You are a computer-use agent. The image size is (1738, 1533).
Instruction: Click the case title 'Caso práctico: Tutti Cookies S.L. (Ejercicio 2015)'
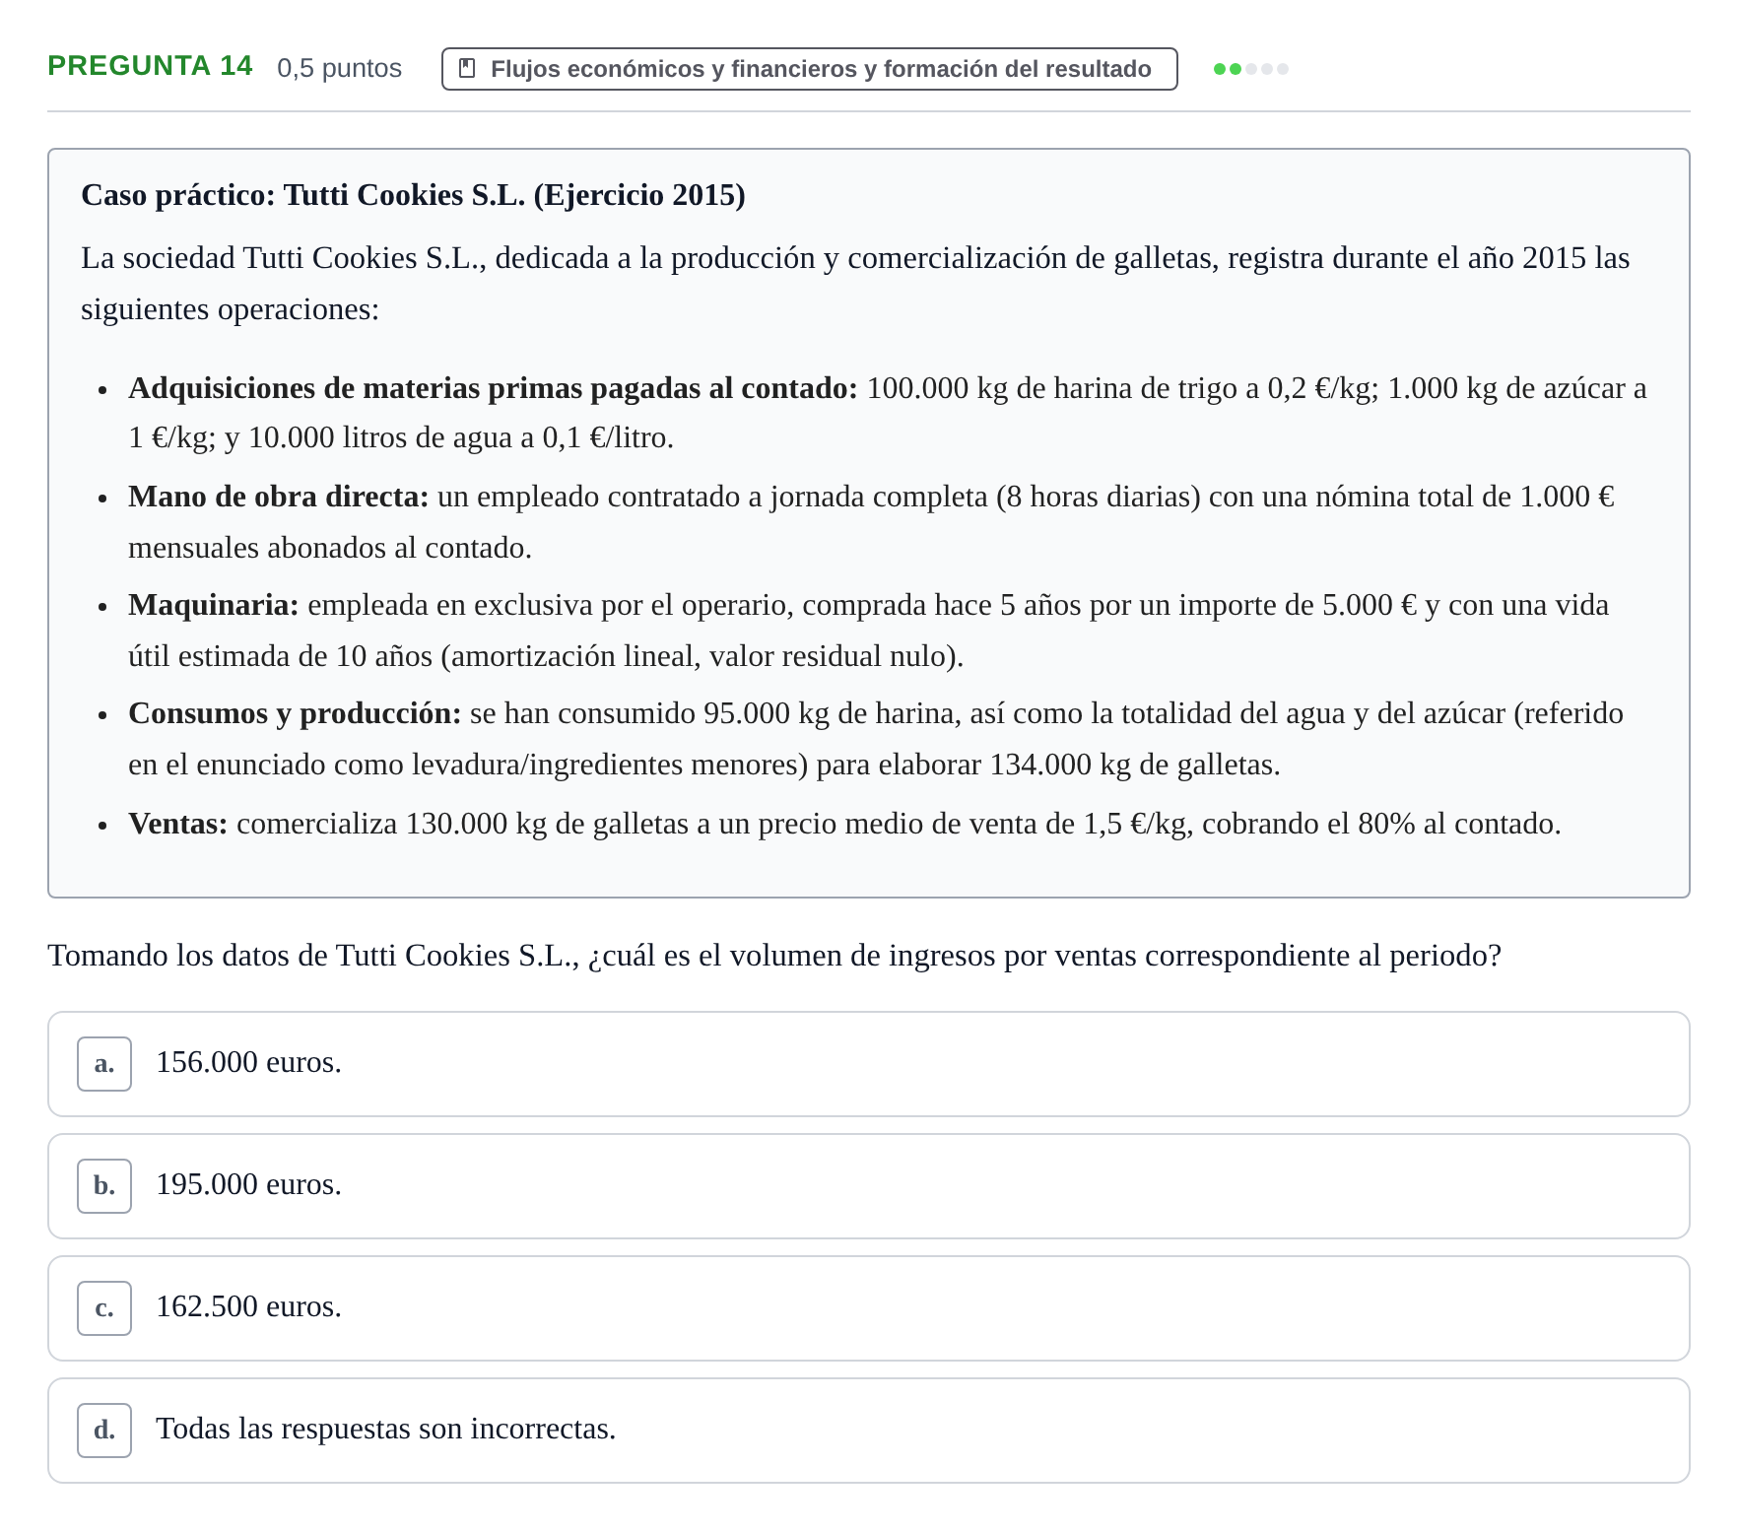[x=413, y=195]
